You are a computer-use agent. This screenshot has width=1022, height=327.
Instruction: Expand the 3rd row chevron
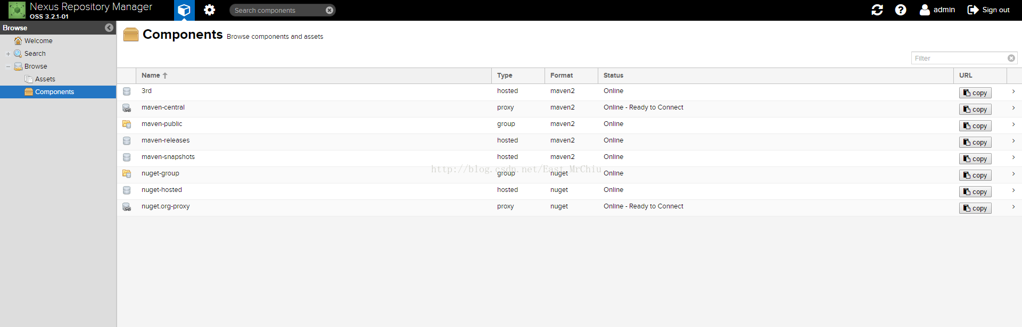[1013, 91]
